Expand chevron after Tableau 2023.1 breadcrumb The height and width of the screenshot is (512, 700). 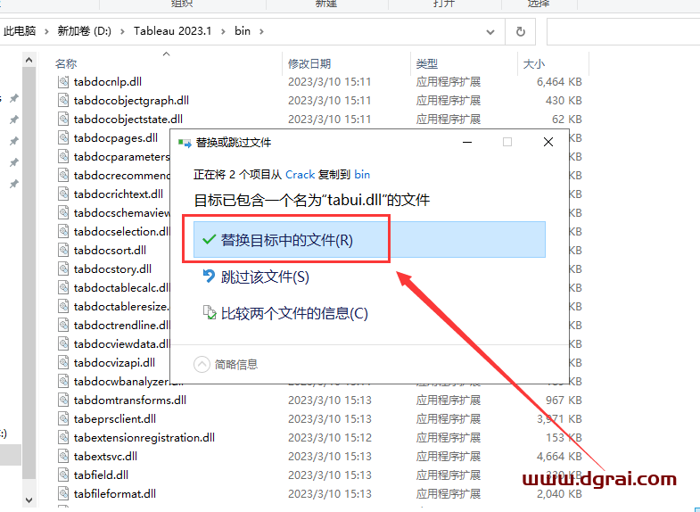(x=223, y=31)
